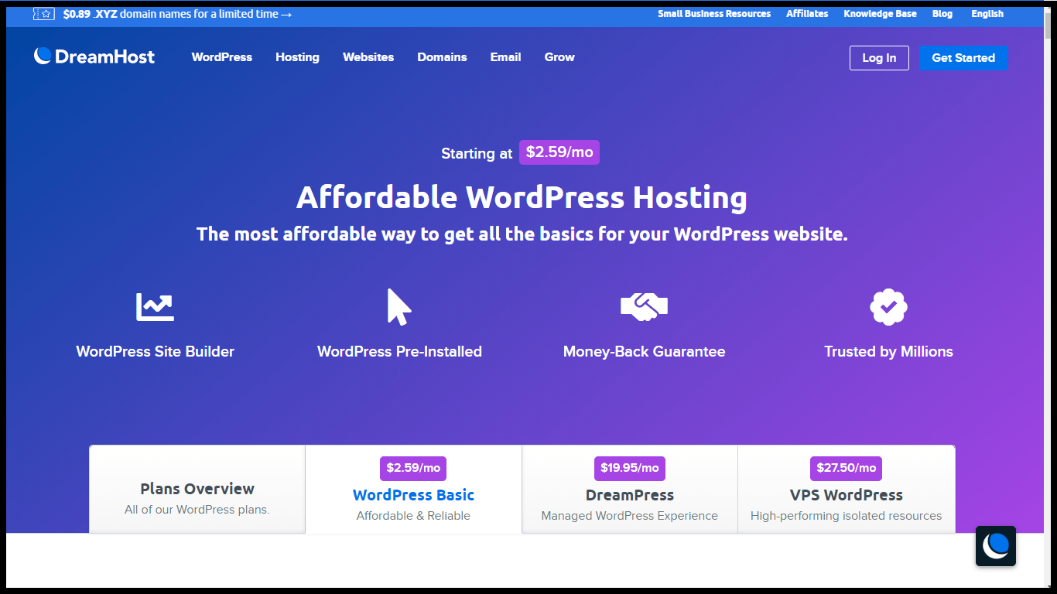
Task: Click the handshake icon above Money-Back Guarantee
Action: point(644,306)
